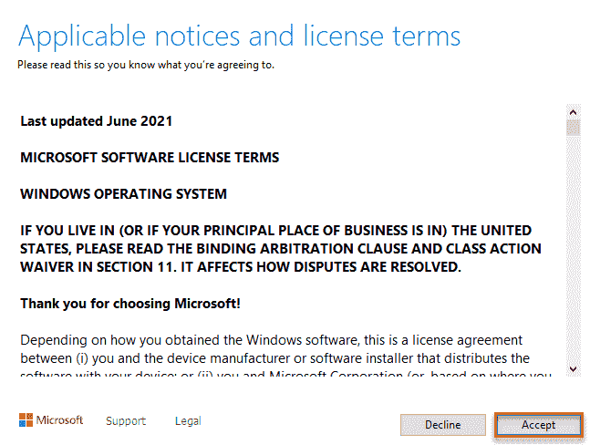Click the license text scrollbar thumb
The height and width of the screenshot is (445, 590).
[574, 128]
